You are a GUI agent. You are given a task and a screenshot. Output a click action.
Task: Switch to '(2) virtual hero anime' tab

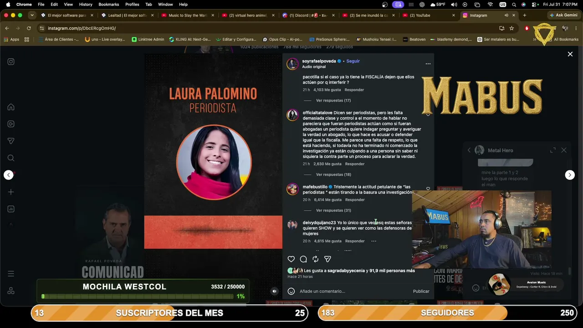(x=248, y=15)
